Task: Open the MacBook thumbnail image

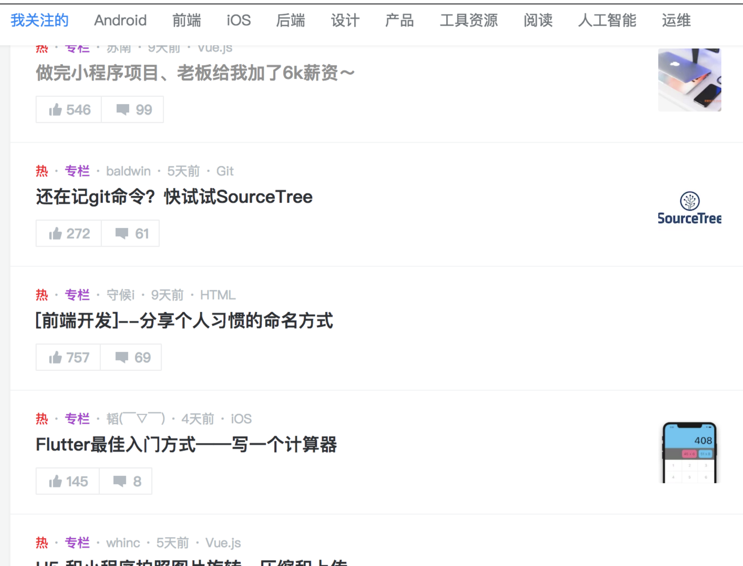Action: pyautogui.click(x=689, y=80)
